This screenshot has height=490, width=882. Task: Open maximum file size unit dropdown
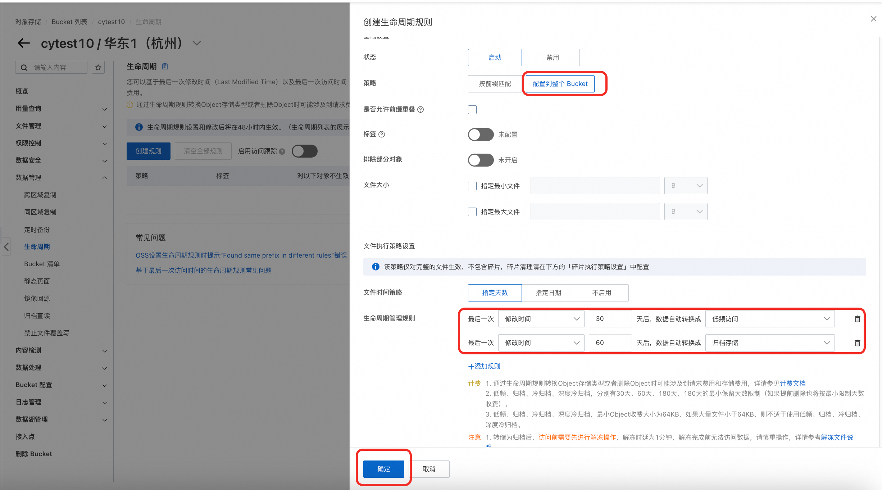686,212
